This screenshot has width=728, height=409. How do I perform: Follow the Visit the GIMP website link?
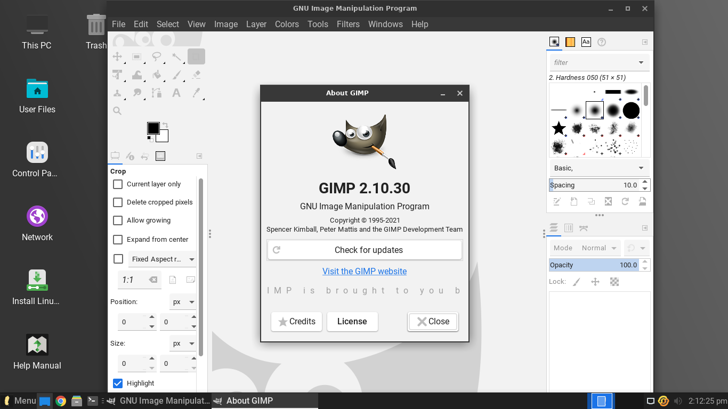coord(365,271)
